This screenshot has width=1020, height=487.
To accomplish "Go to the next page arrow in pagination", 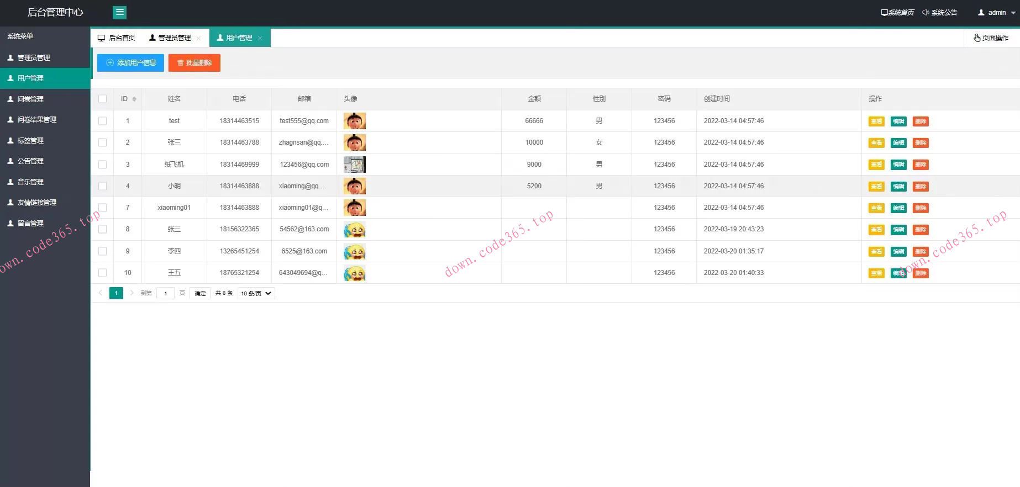I will pyautogui.click(x=132, y=293).
